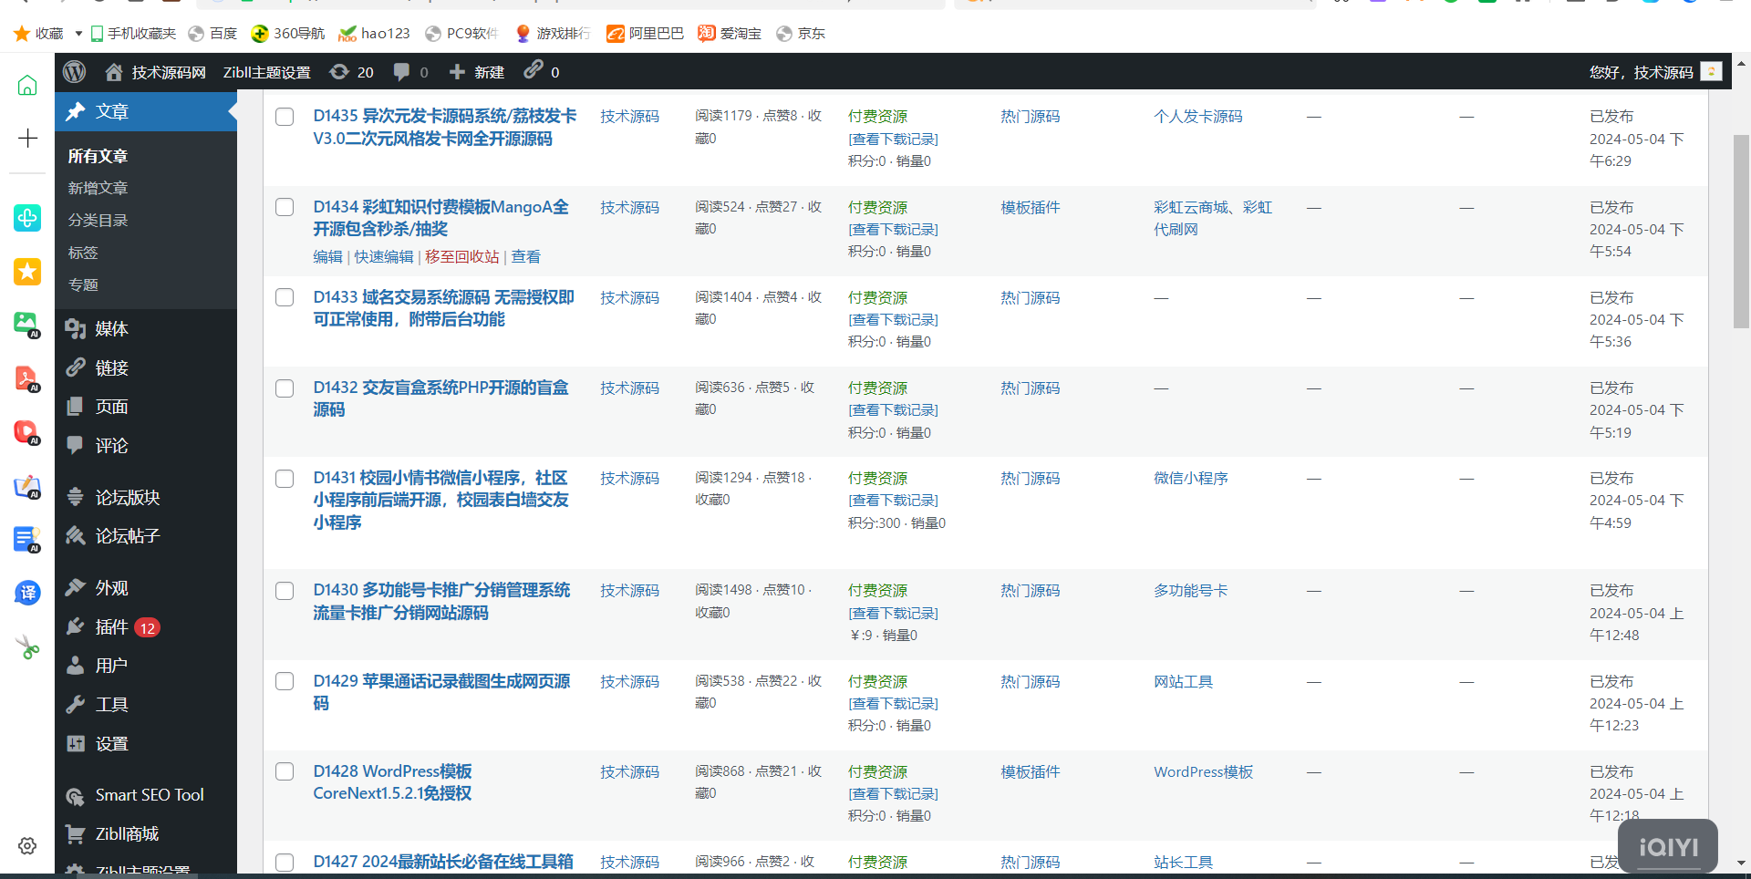The height and width of the screenshot is (879, 1751).
Task: Click the scissors screenshot icon in sidebar
Action: pyautogui.click(x=27, y=648)
